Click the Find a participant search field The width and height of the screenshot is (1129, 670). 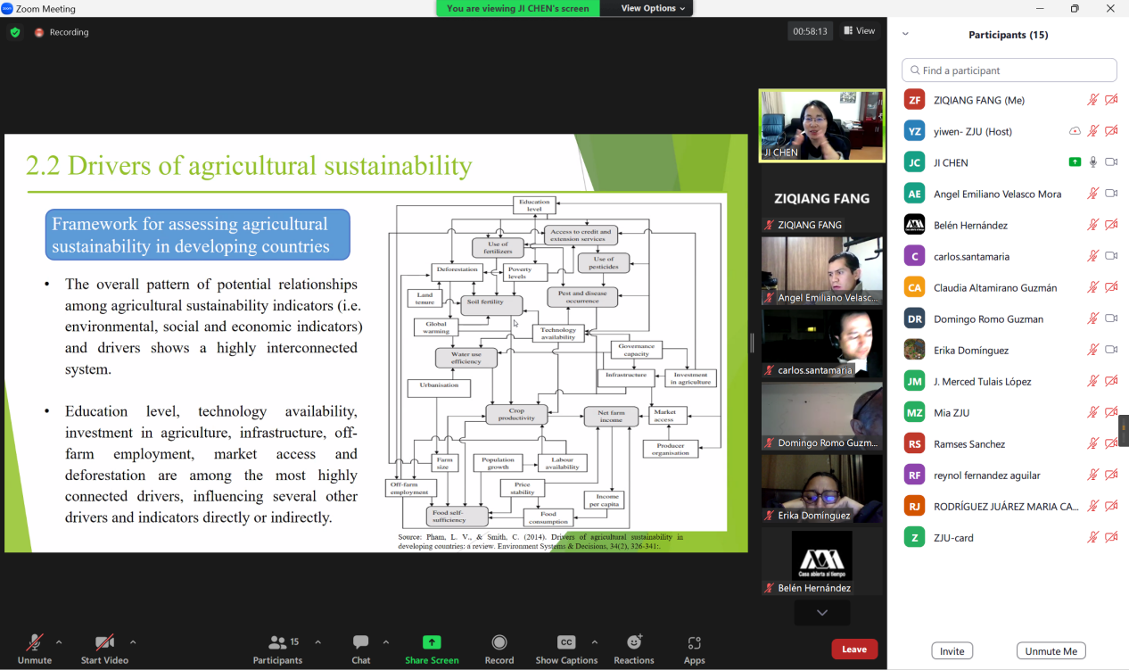[1009, 70]
